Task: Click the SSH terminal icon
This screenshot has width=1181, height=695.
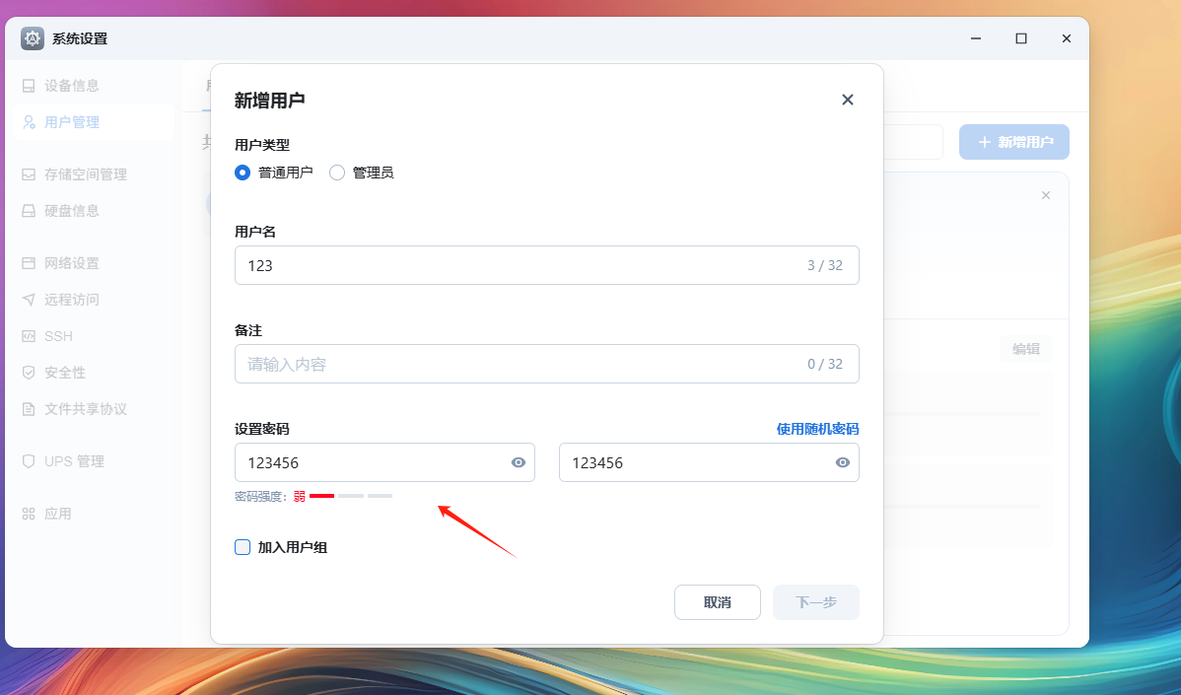Action: point(29,336)
